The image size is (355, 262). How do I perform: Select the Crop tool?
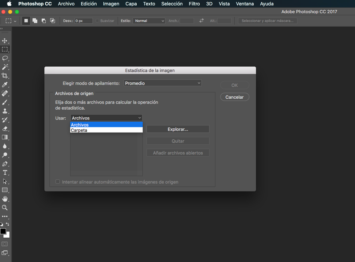point(5,76)
